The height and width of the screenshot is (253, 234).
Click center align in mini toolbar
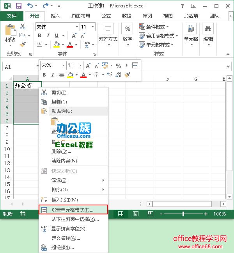pos(61,75)
